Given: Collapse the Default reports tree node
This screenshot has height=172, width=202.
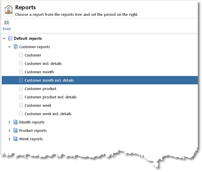Looking at the screenshot, I should [4, 38].
